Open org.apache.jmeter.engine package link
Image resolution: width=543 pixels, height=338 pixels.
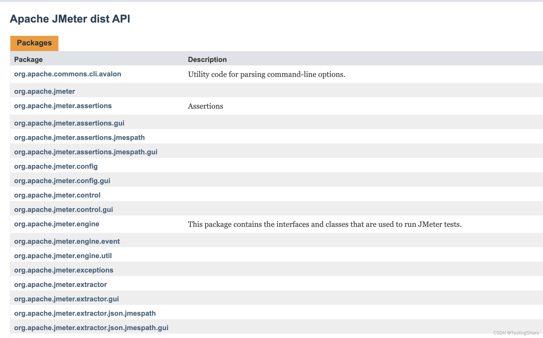tap(57, 224)
